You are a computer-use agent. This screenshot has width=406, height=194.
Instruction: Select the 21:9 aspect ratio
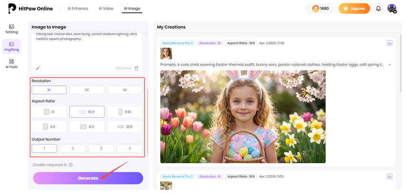[x=125, y=127]
